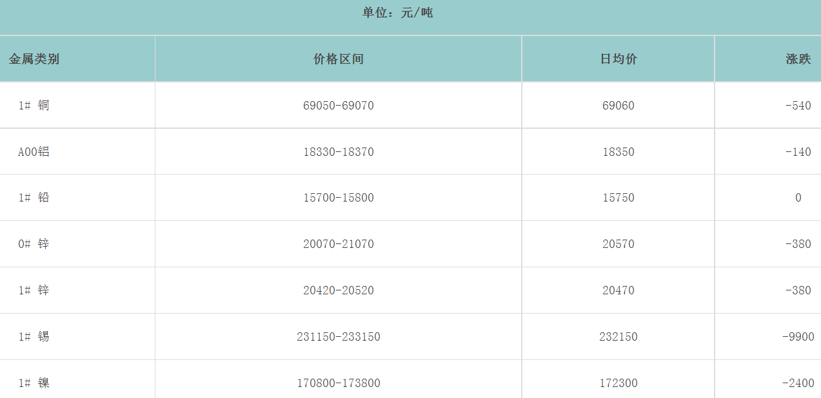Click tin price range 231150-233150

tap(339, 337)
